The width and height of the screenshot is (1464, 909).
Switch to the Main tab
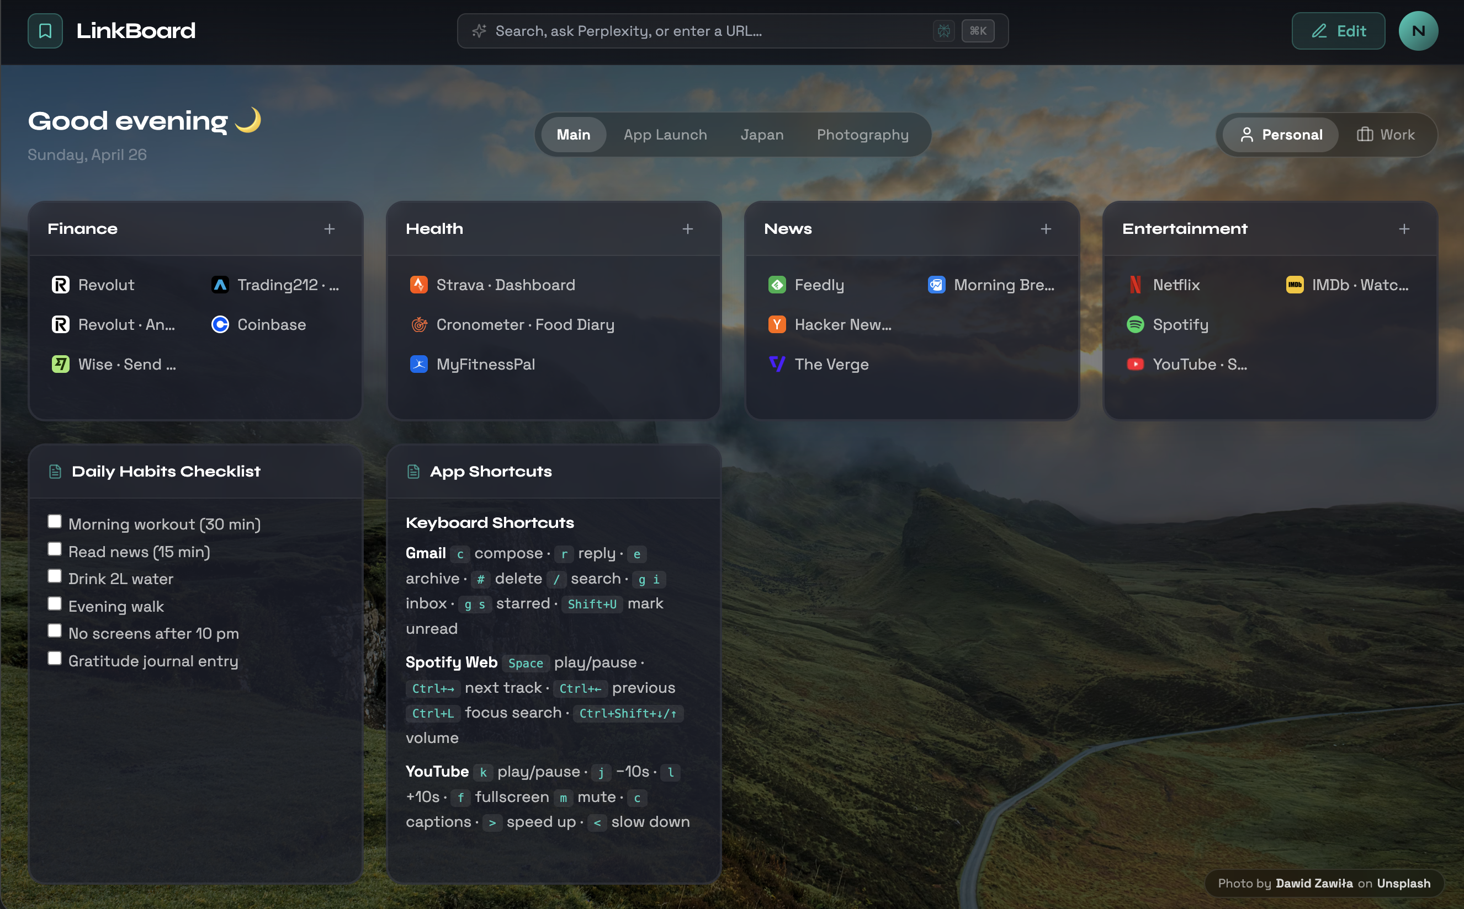(x=574, y=135)
